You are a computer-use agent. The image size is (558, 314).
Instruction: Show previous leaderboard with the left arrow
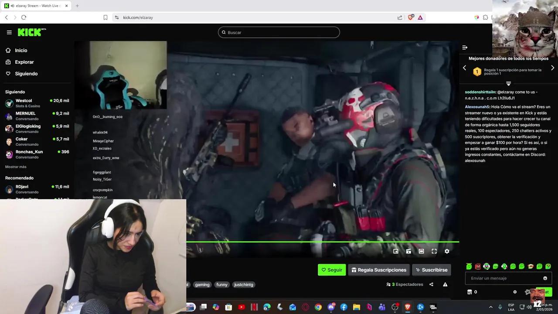point(464,68)
